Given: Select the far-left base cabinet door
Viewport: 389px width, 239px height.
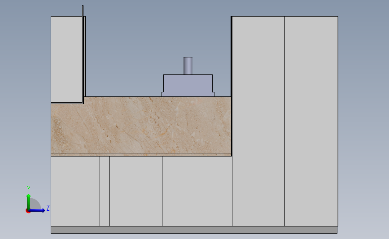Looking at the screenshot, I should click(x=75, y=191).
